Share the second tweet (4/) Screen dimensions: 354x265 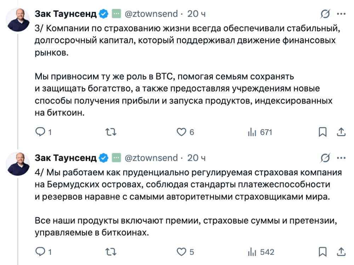point(341,252)
